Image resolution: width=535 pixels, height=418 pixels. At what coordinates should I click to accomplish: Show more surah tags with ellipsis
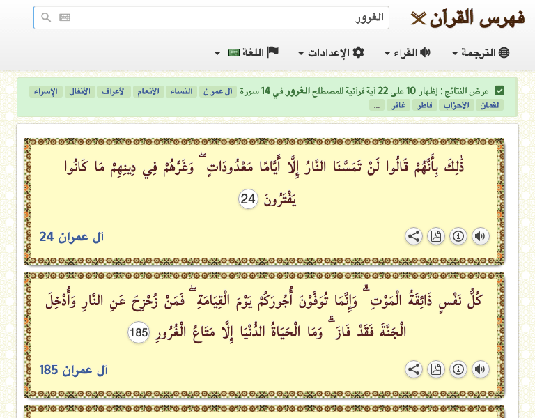(x=377, y=105)
